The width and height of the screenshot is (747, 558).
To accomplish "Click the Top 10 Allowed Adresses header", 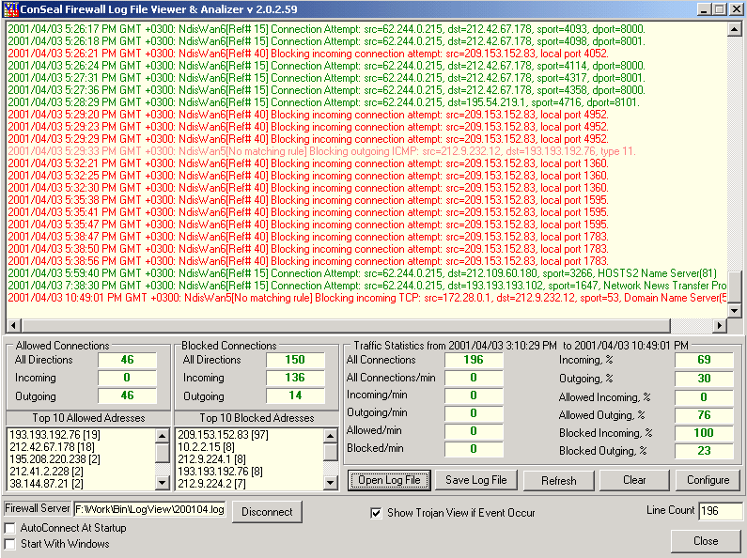I will click(x=88, y=418).
